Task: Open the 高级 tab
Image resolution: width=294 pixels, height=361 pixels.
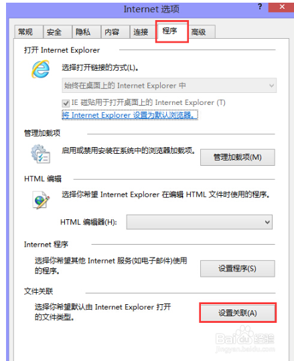Action: click(202, 32)
